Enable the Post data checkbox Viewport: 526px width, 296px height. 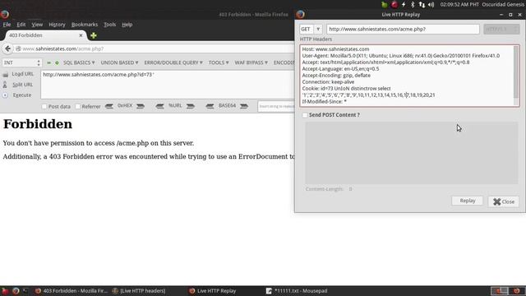[x=44, y=106]
